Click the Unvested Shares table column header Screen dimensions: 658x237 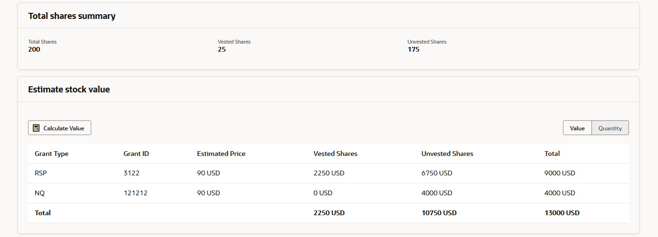[x=447, y=154]
